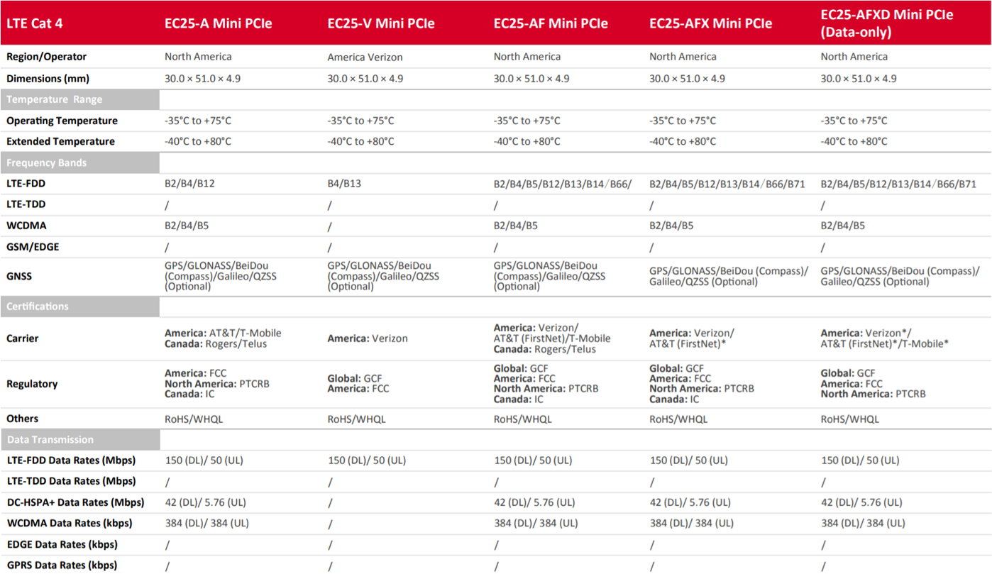Click the LTE Cat 4 header cell

pos(34,23)
